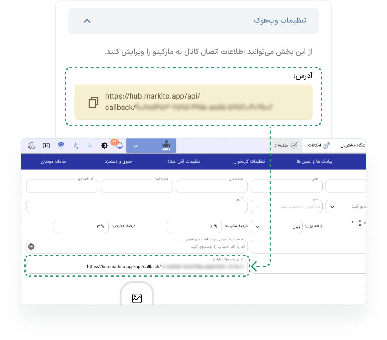The height and width of the screenshot is (340, 387).
Task: Open تنظیمات کارتخوان menu item
Action: (250, 162)
